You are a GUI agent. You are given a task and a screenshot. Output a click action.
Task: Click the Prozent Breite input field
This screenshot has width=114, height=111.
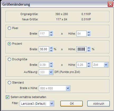tap(44, 49)
